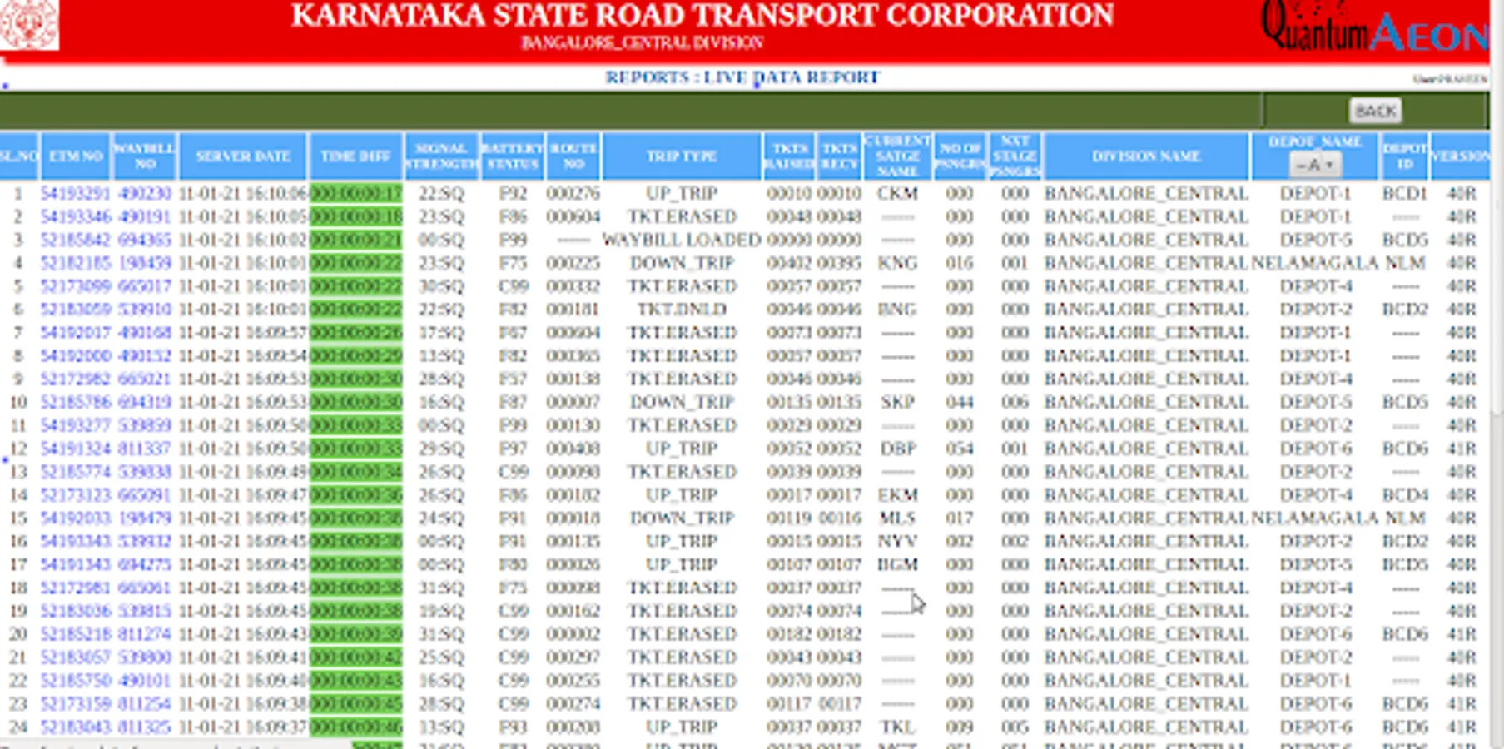
Task: Click the WAYBILL NO column header
Action: [x=144, y=156]
